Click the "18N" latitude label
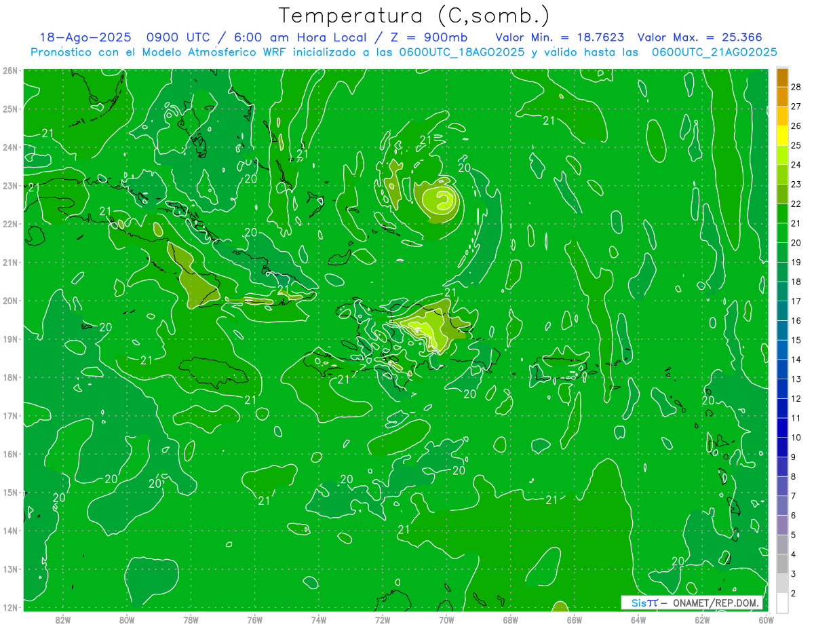Viewport: 814px width, 629px height. [x=10, y=377]
